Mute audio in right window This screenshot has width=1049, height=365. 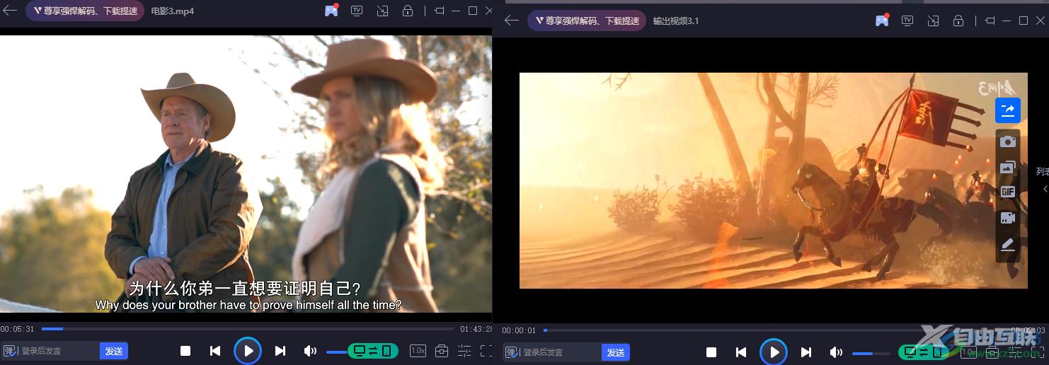pyautogui.click(x=836, y=352)
